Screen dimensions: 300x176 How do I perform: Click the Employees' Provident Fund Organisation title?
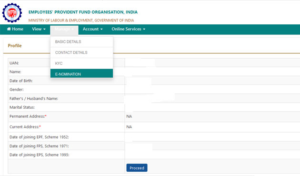point(83,12)
